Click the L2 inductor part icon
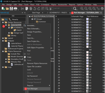This screenshot has width=105, height=93. click(87, 30)
